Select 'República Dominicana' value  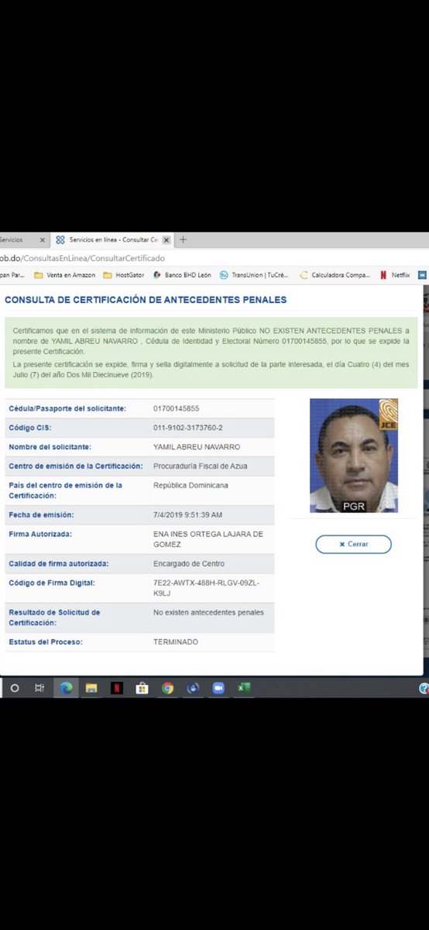pyautogui.click(x=190, y=486)
